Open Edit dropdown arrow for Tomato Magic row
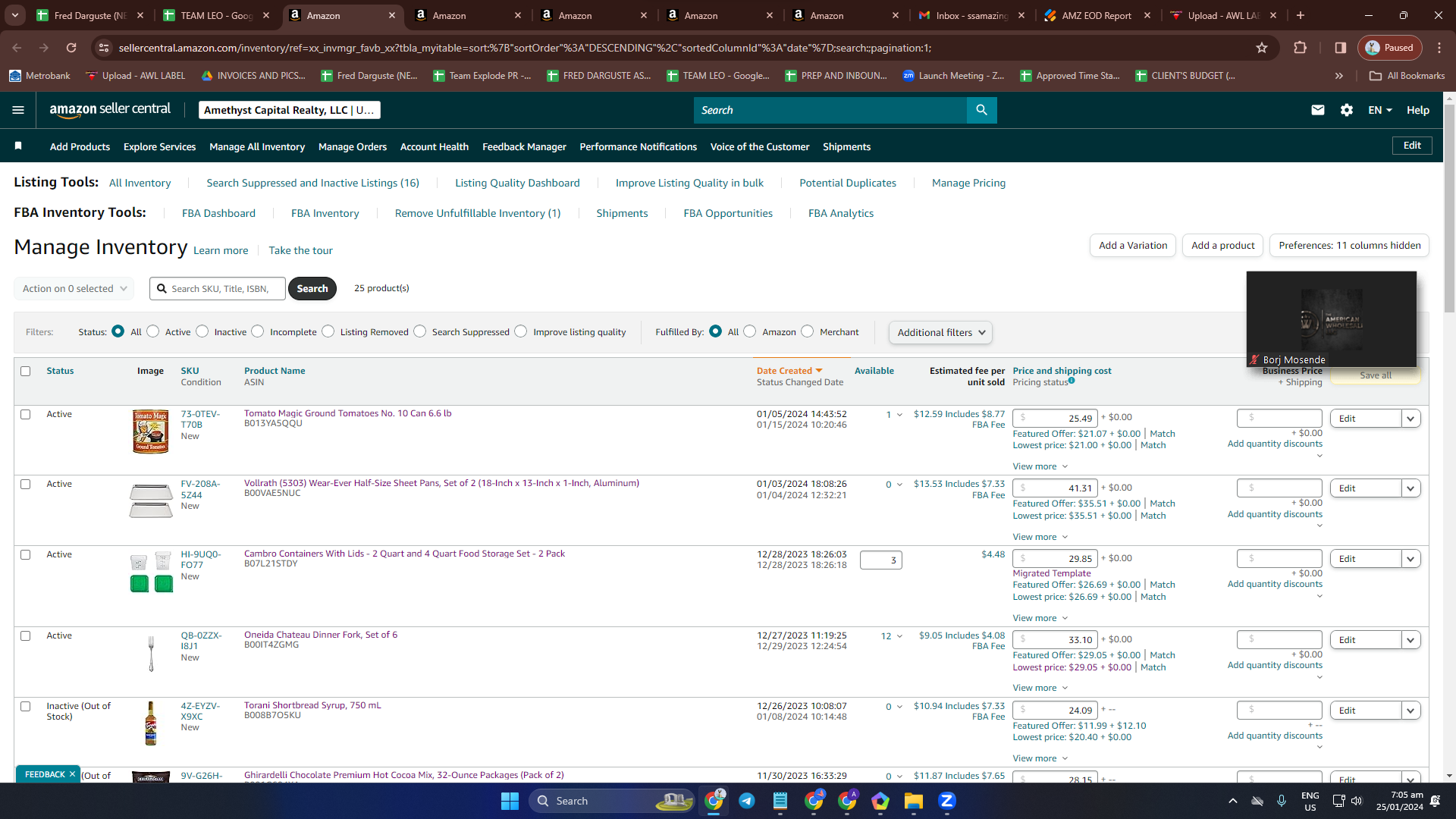This screenshot has height=819, width=1456. pyautogui.click(x=1411, y=419)
